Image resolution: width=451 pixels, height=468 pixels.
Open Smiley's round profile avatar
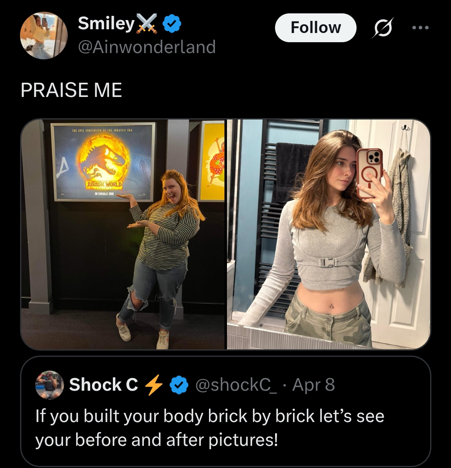tap(44, 36)
